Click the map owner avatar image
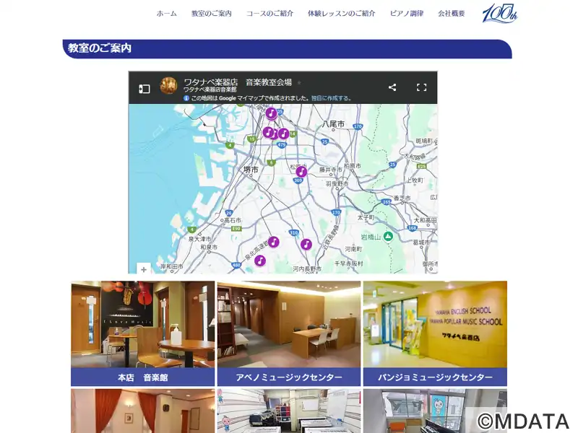 tap(168, 85)
